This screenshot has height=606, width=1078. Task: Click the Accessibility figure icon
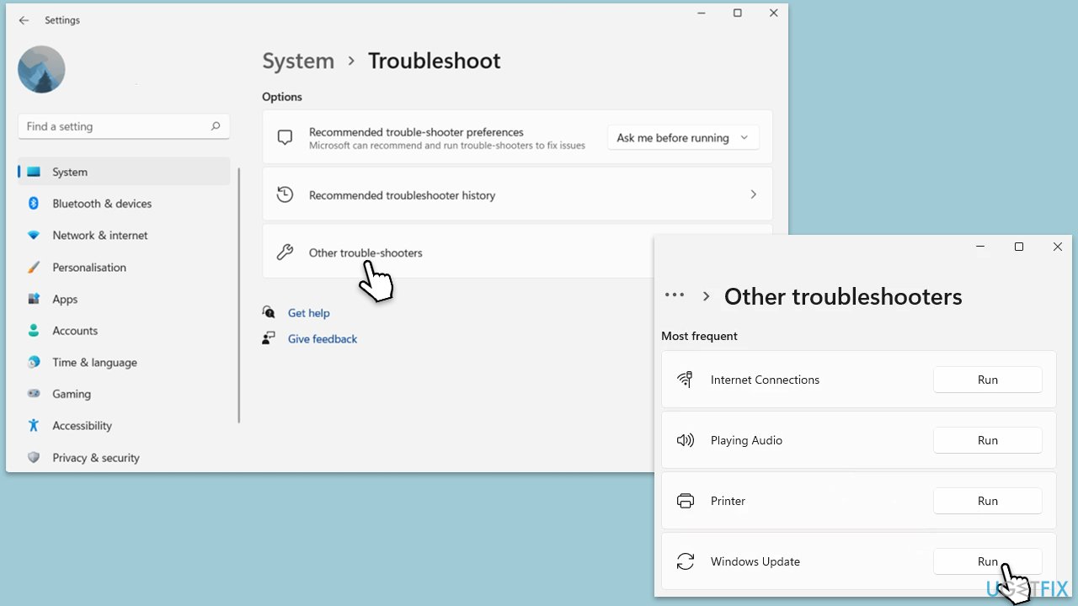pyautogui.click(x=34, y=426)
